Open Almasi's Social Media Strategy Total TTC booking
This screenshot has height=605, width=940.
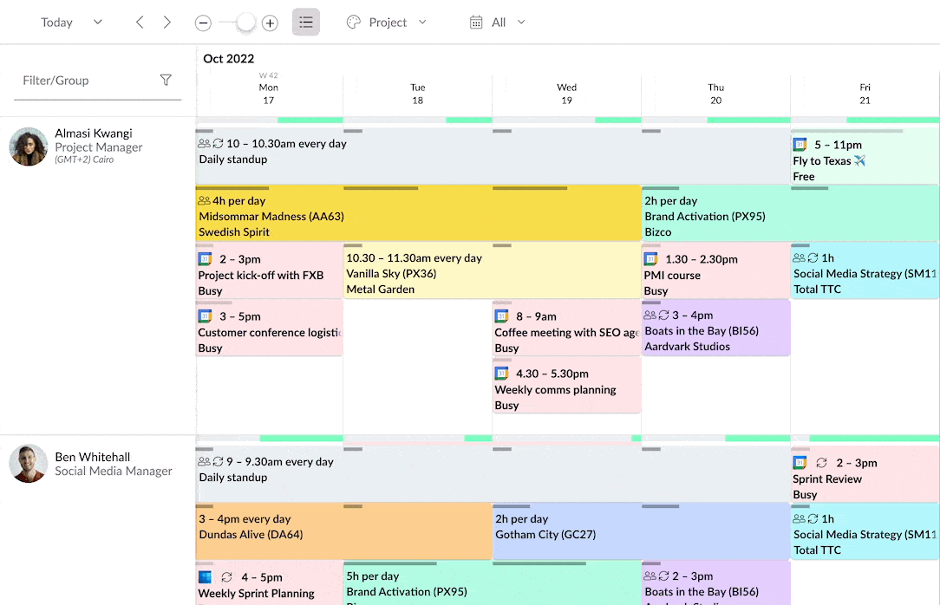click(865, 270)
